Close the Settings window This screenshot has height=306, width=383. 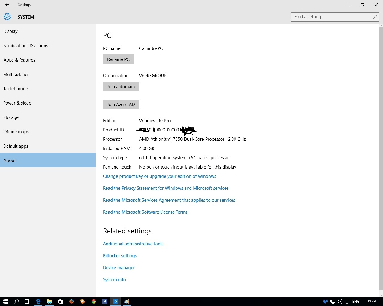tap(376, 5)
